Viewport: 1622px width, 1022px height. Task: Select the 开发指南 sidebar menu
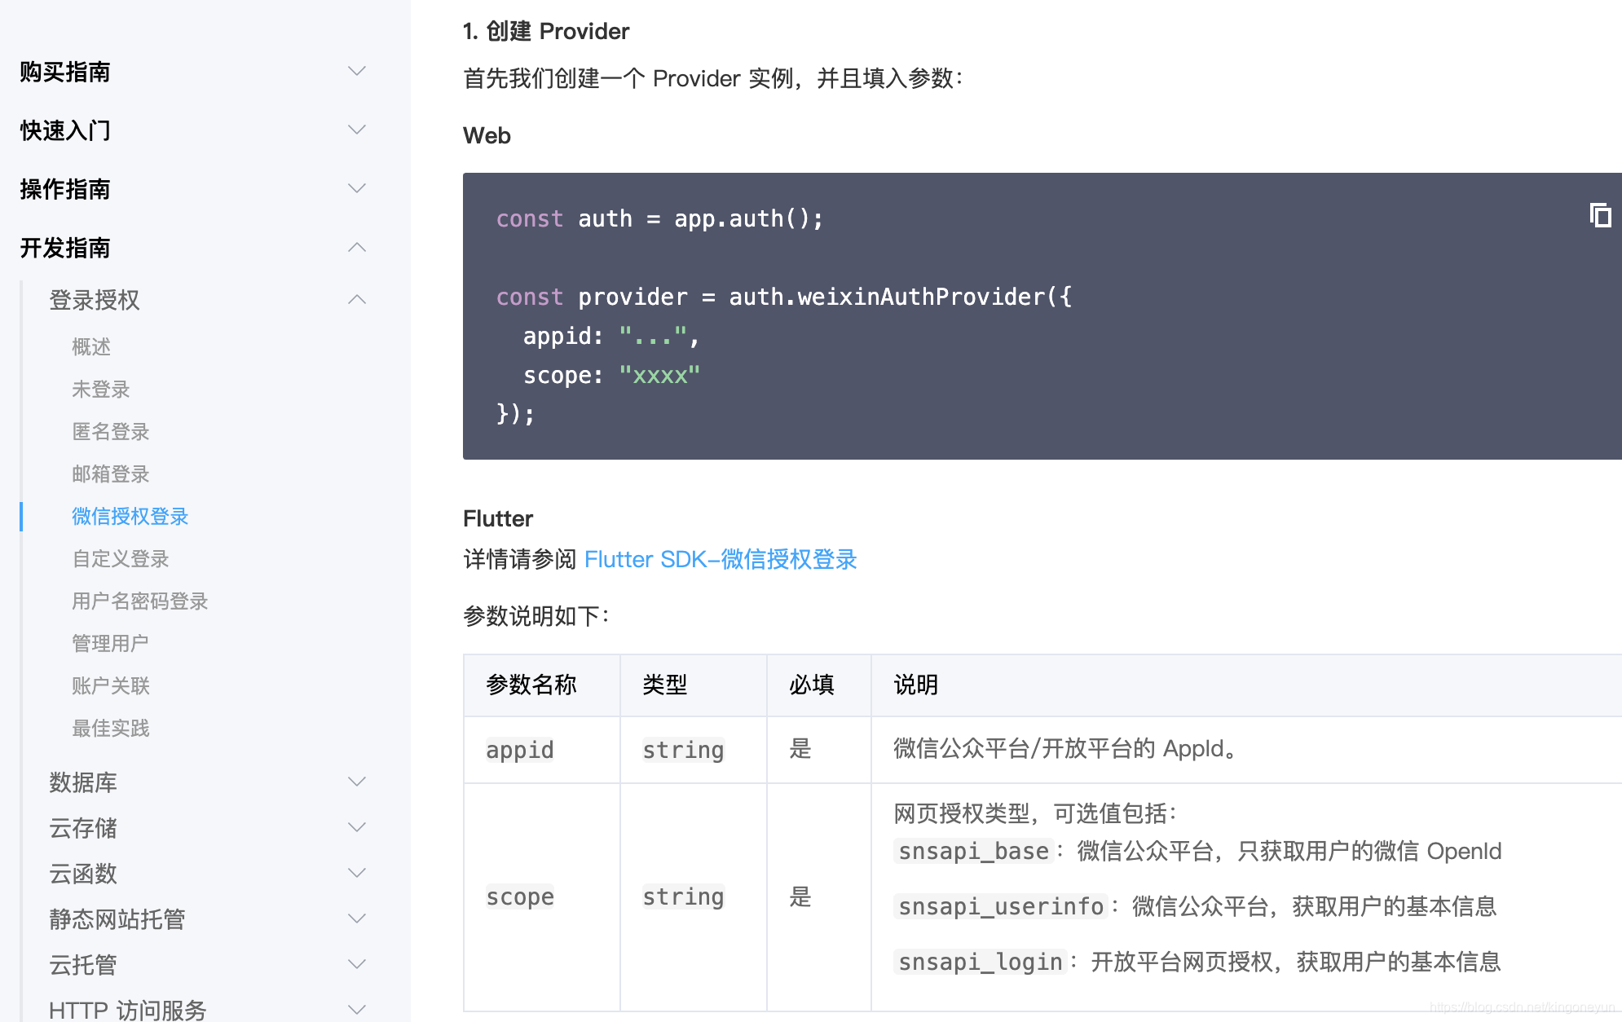[x=65, y=248]
